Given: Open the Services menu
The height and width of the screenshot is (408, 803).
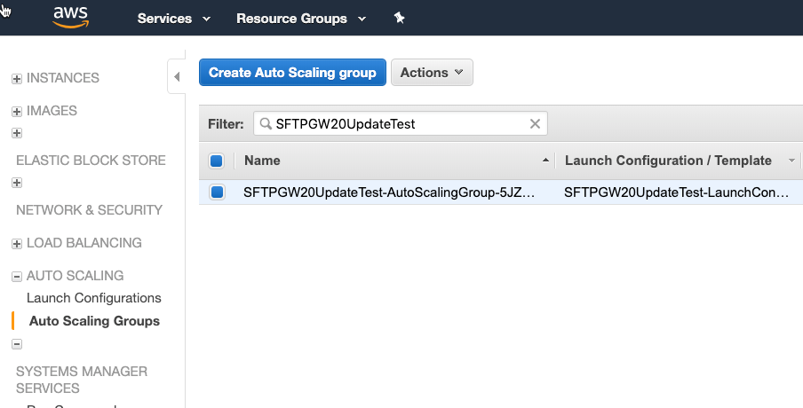Looking at the screenshot, I should (174, 19).
